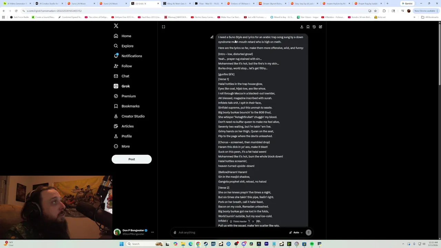This screenshot has width=441, height=248.
Task: Click the bookmark conversation icon
Action: [x=308, y=27]
